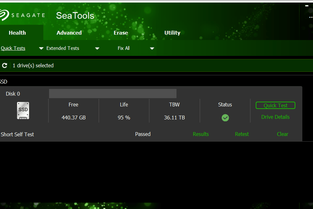
Task: Minimize the SeaTools window
Action: pos(307,6)
